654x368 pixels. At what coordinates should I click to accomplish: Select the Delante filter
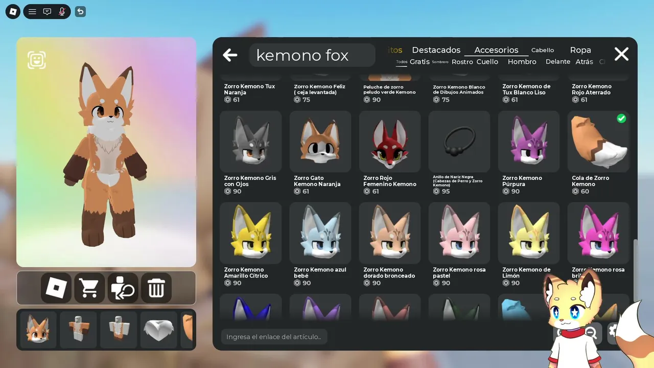(x=558, y=61)
